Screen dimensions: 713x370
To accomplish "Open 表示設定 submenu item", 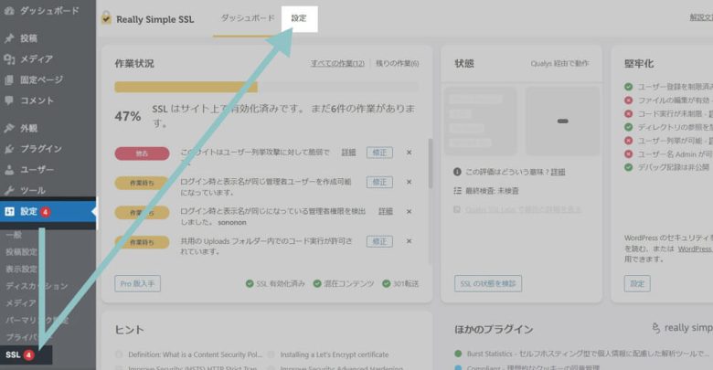I will [21, 269].
